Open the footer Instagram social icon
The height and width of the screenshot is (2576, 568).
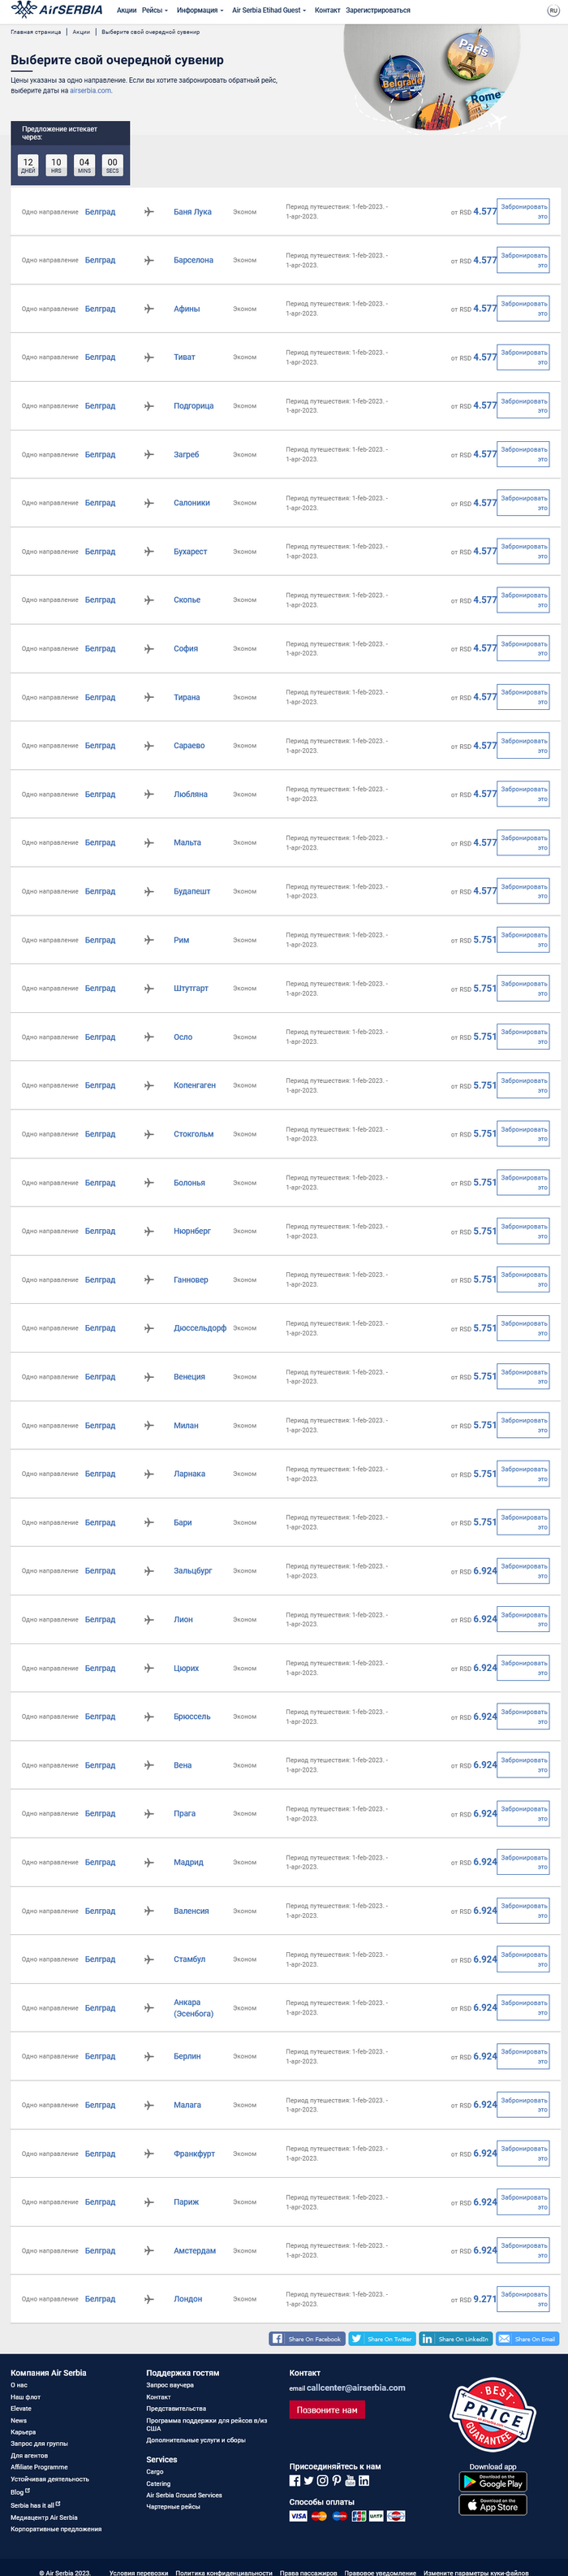tap(322, 2480)
